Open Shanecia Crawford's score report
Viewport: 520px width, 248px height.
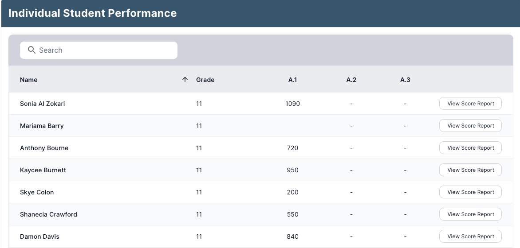point(470,214)
